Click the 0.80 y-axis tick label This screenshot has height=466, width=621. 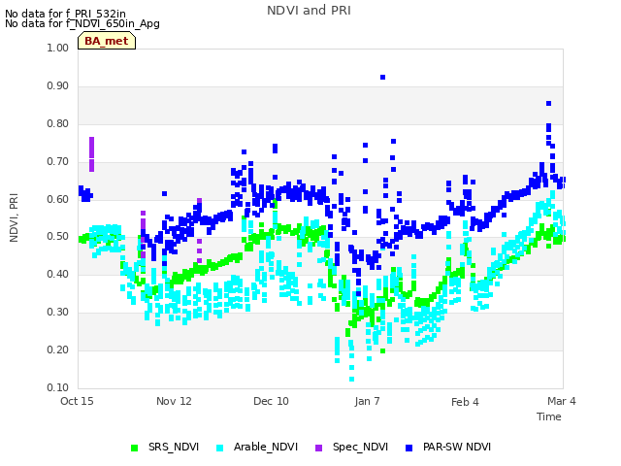pyautogui.click(x=58, y=123)
